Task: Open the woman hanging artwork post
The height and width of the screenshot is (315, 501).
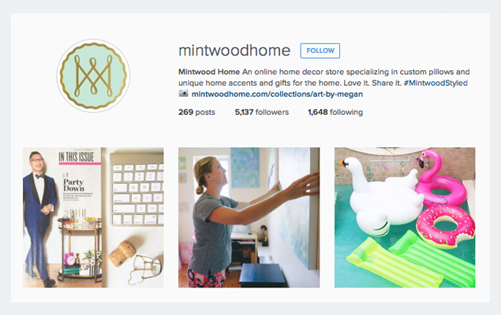Action: point(249,217)
